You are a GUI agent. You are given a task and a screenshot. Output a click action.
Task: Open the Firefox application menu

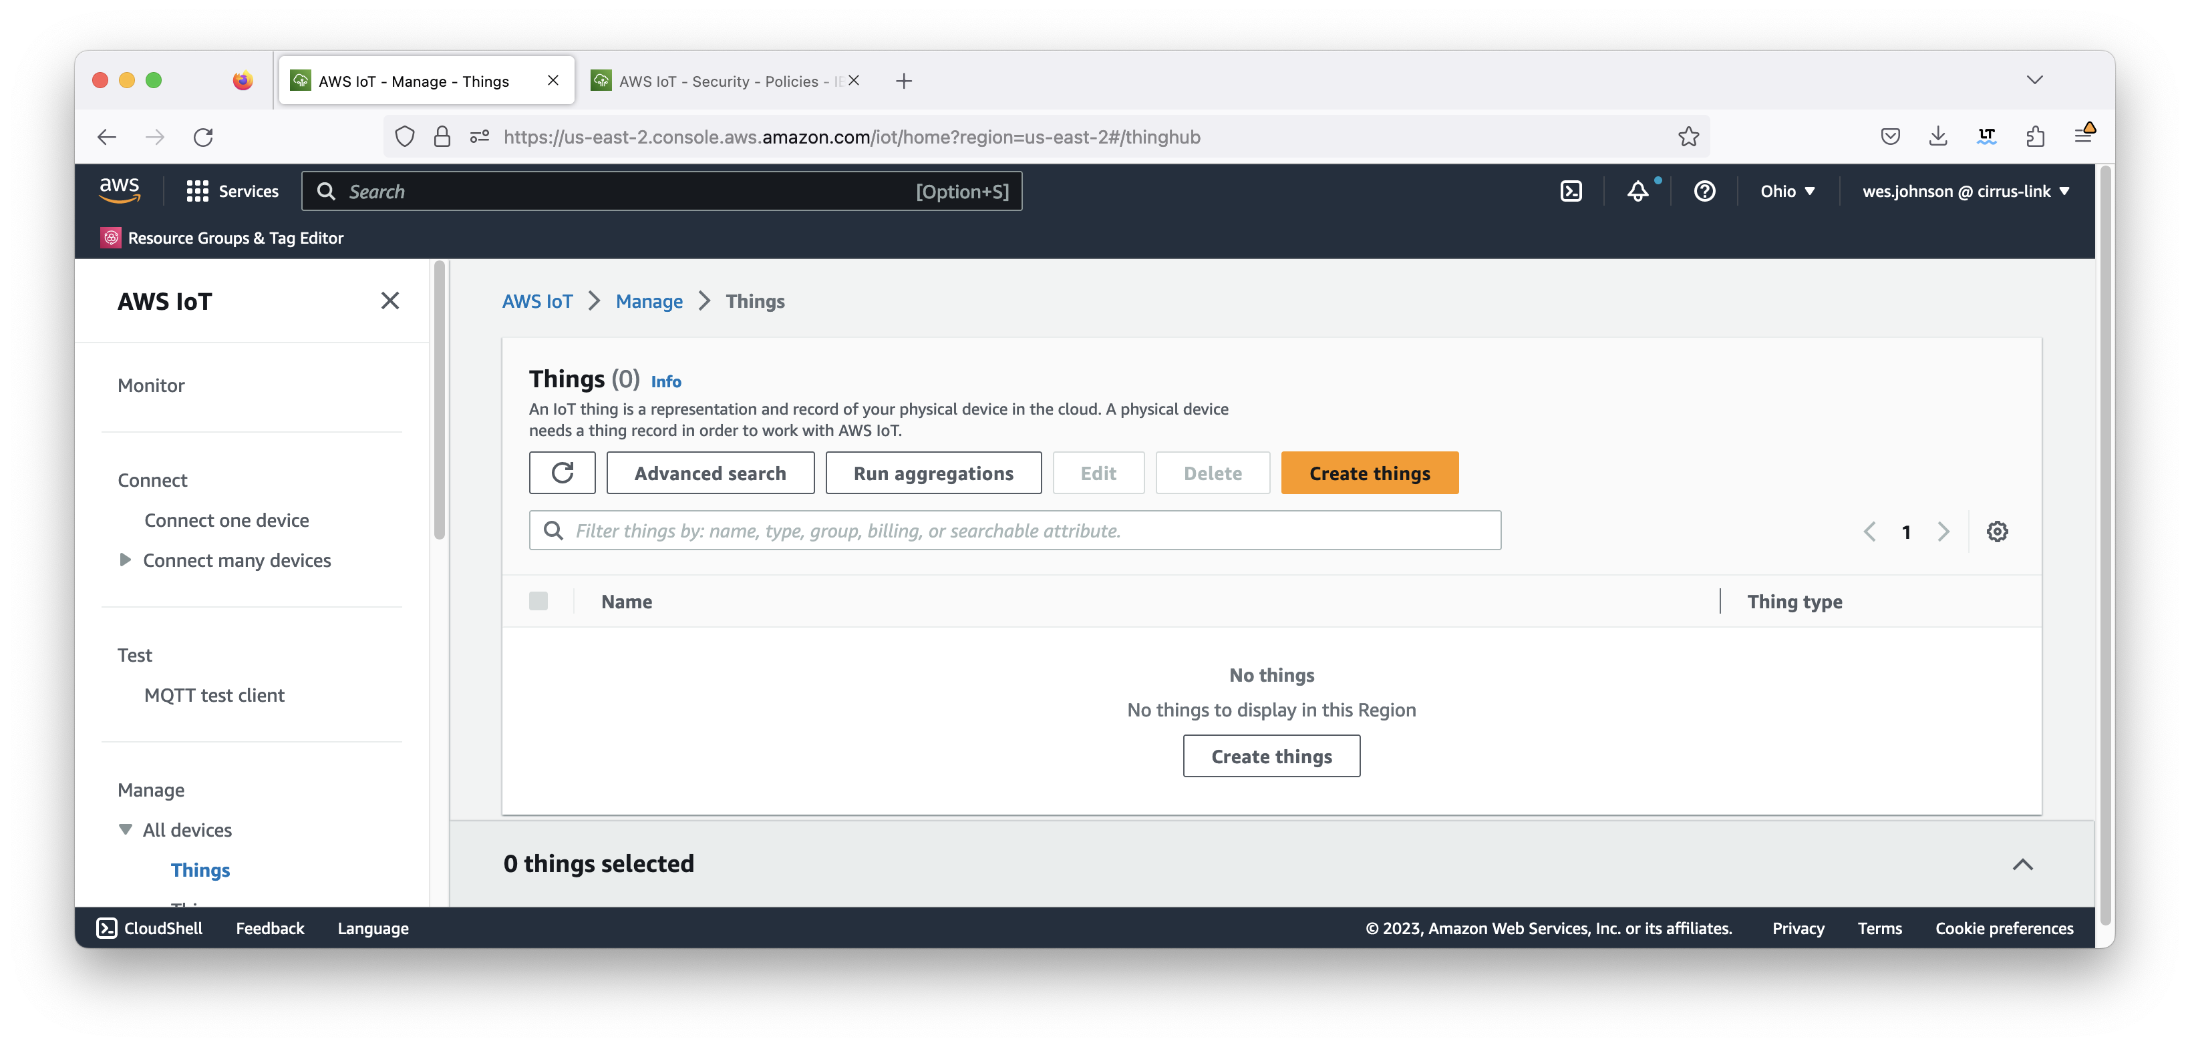pos(2084,135)
